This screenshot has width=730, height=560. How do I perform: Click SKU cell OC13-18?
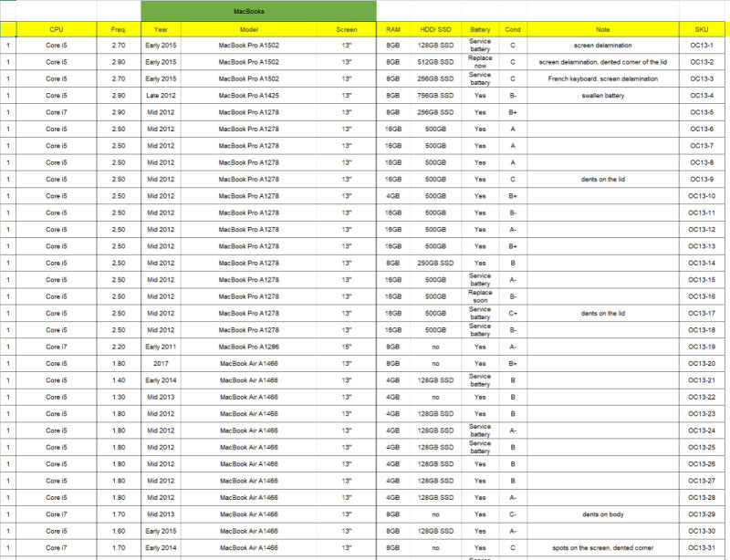click(702, 330)
